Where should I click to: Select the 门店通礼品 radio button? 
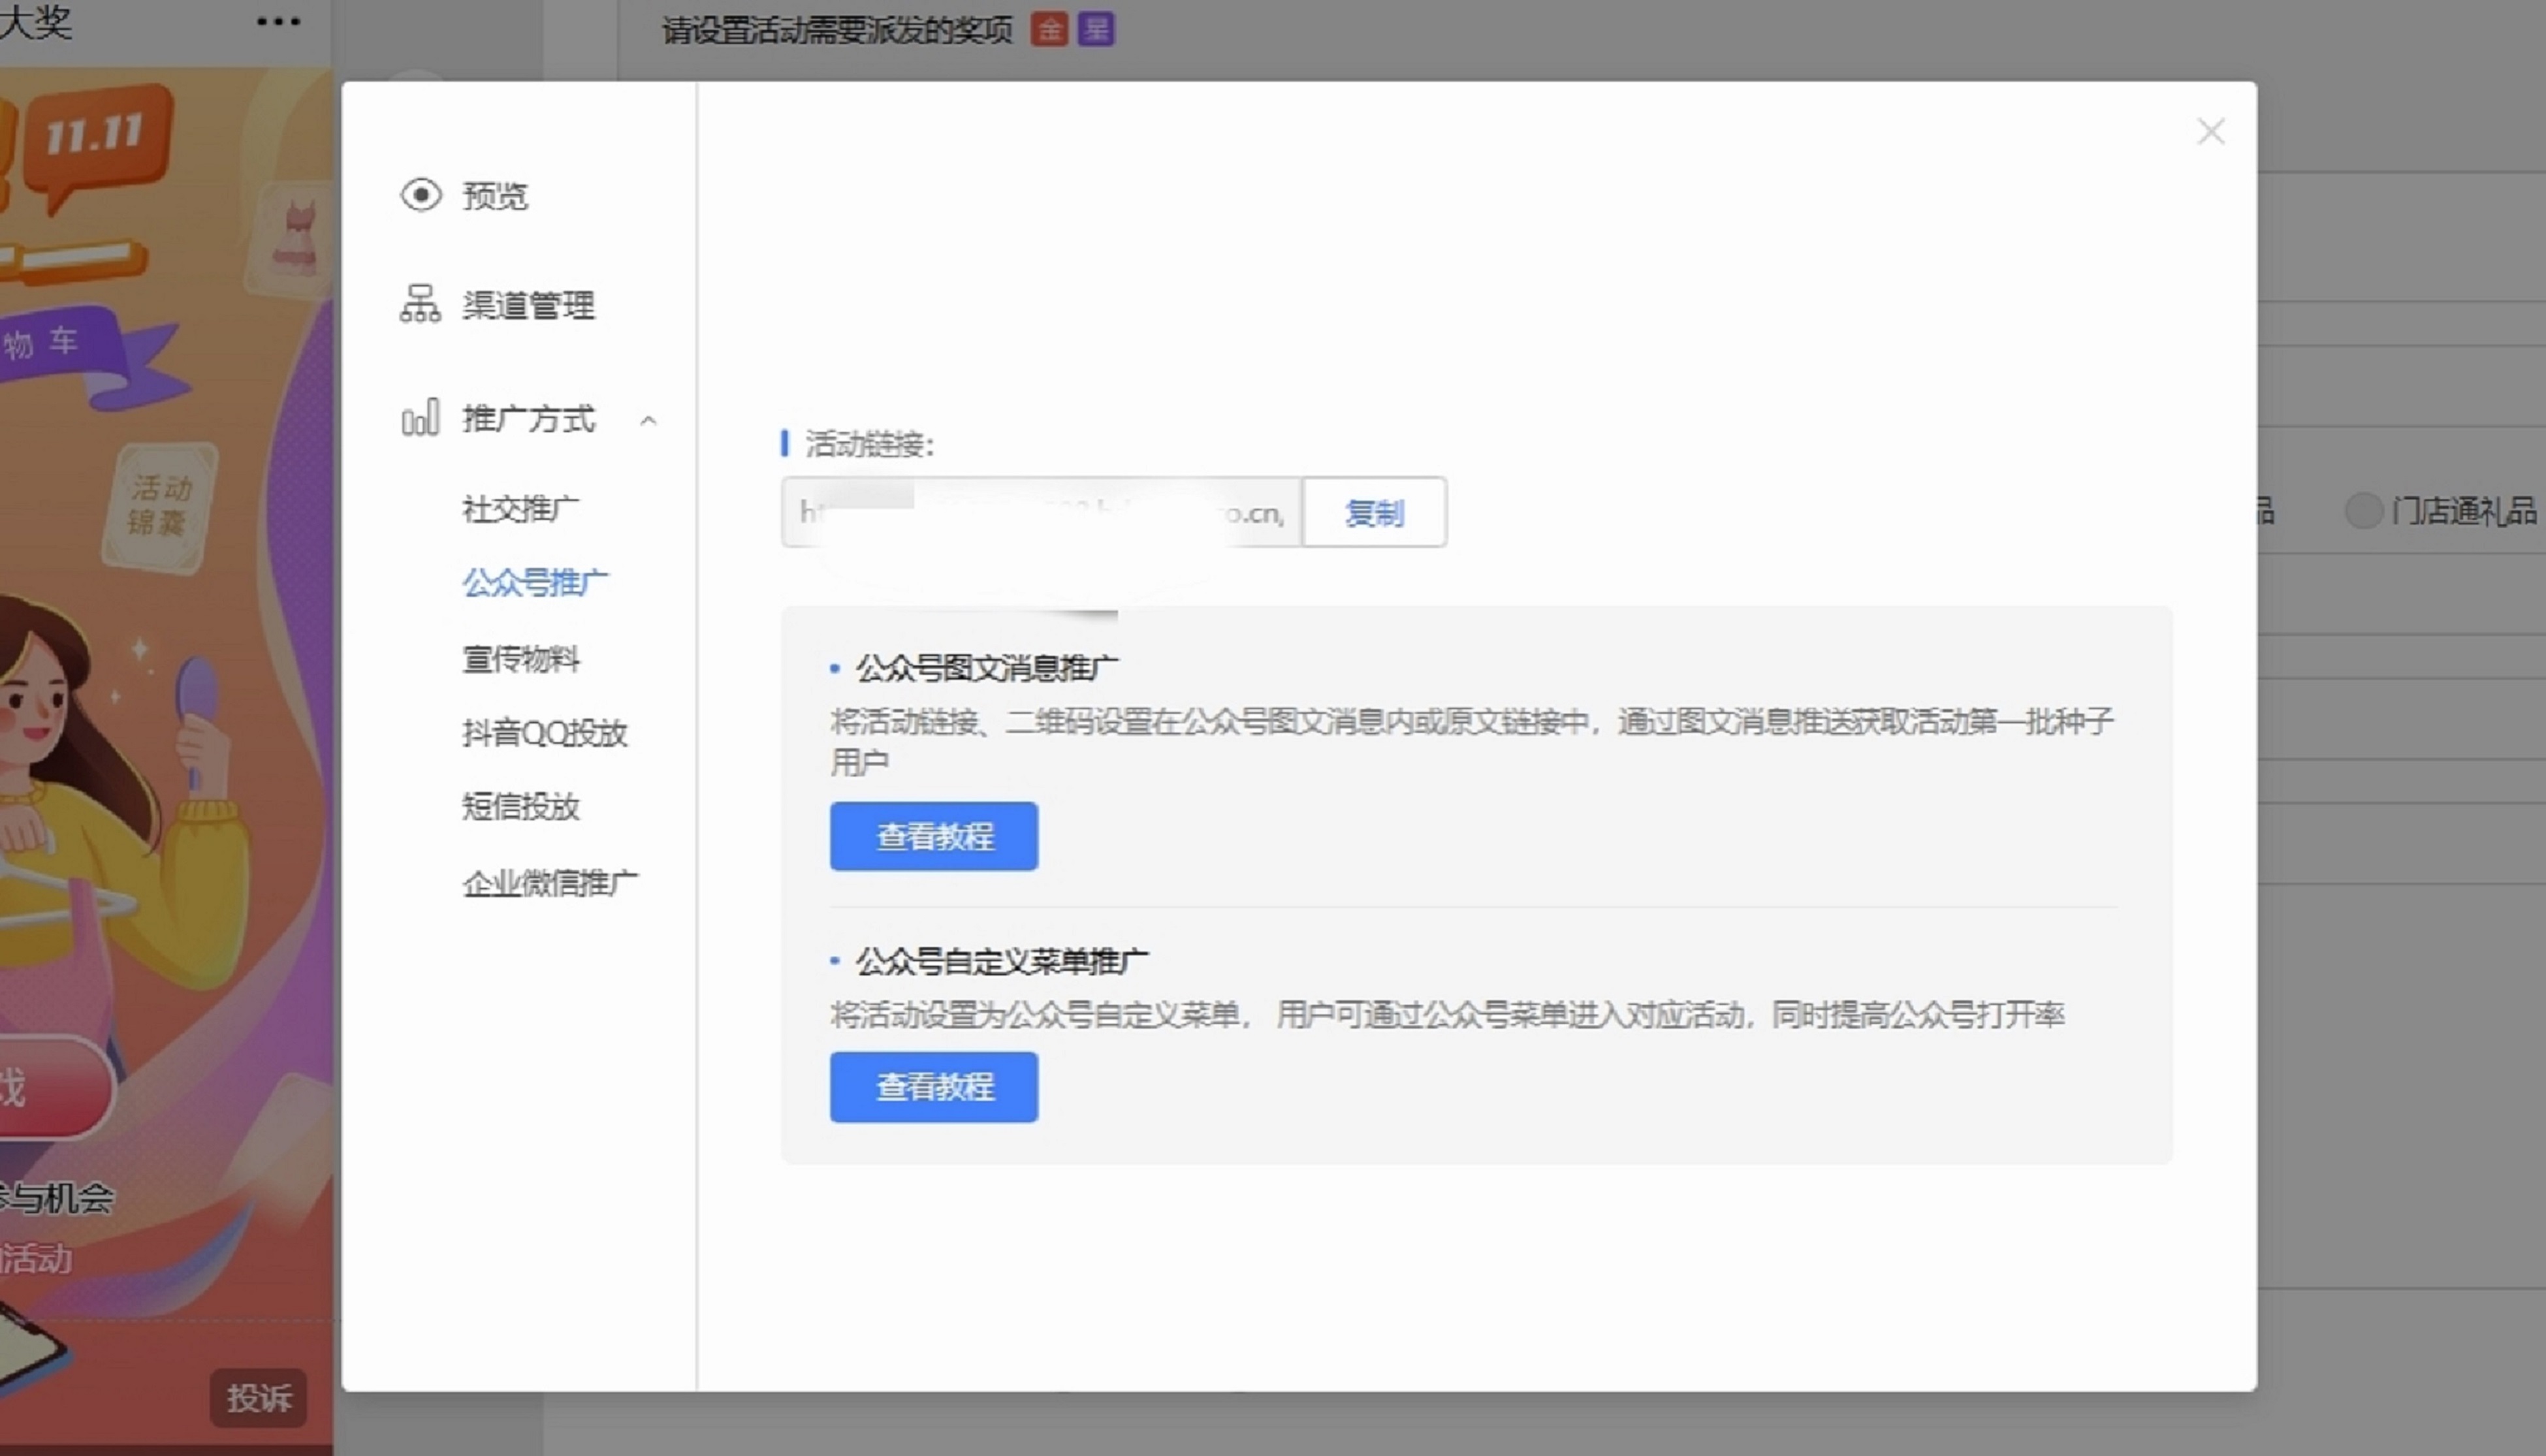2363,511
